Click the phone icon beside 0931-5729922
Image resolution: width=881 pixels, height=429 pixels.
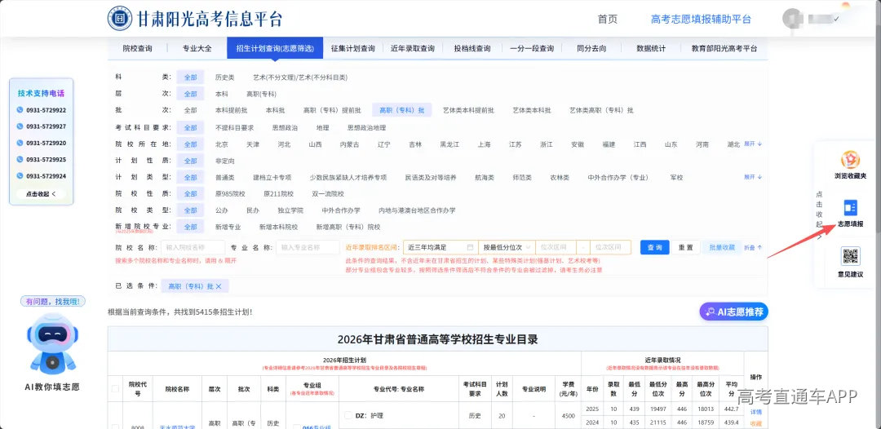click(20, 110)
